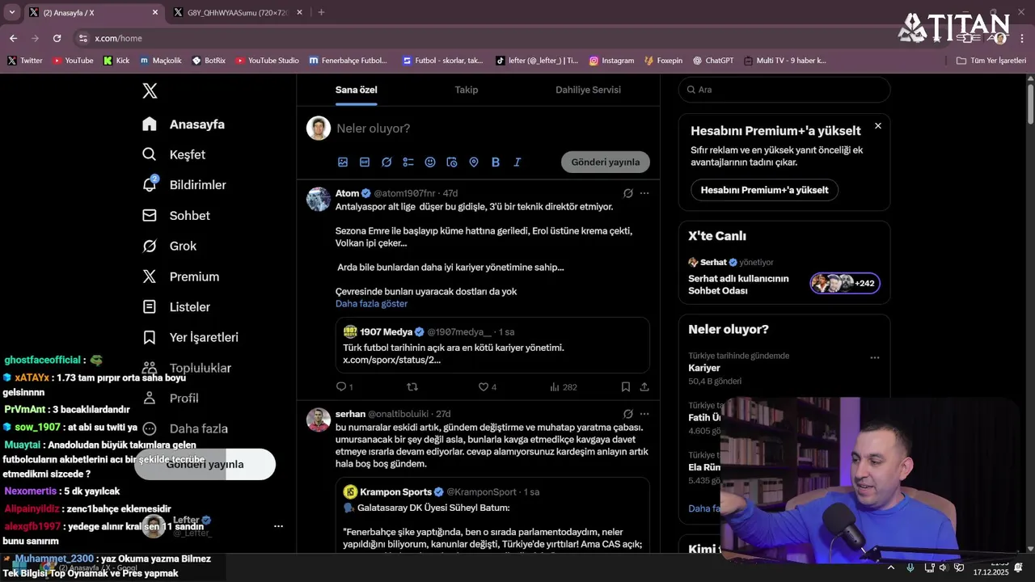Add a poll to the post
Viewport: 1035px width, 582px height.
(x=408, y=162)
